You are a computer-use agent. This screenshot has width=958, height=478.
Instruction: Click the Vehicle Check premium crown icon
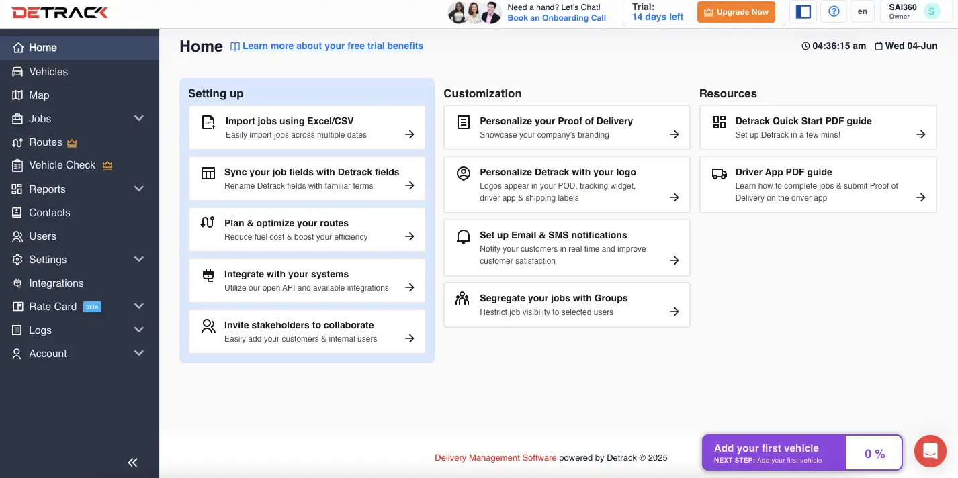(107, 165)
